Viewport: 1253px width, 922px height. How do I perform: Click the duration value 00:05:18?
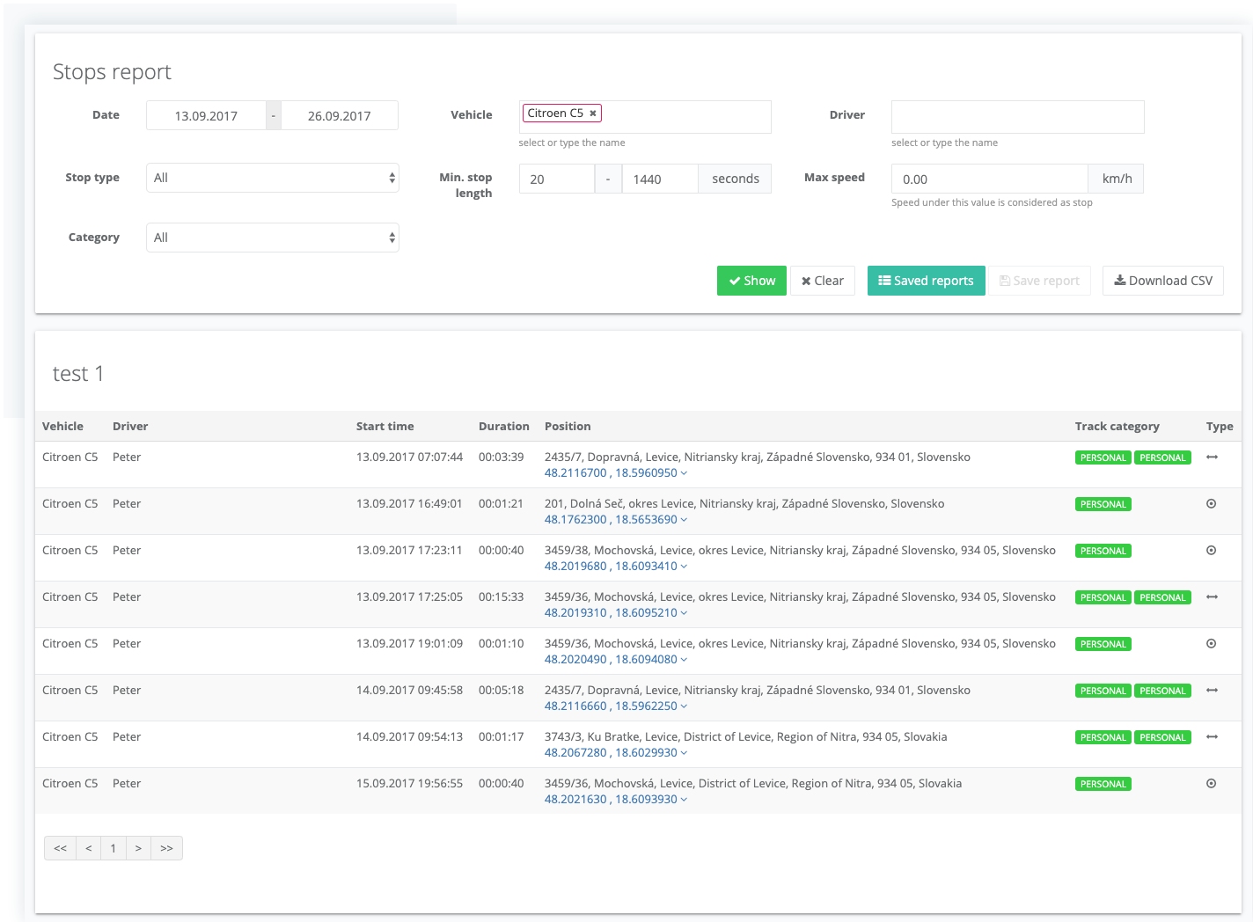pyautogui.click(x=501, y=691)
